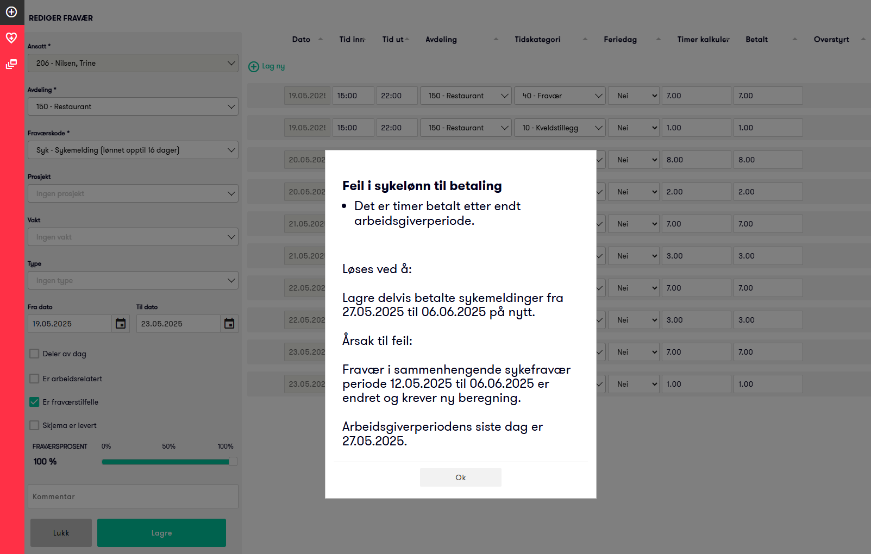
Task: Click the green Lagre button
Action: point(161,533)
